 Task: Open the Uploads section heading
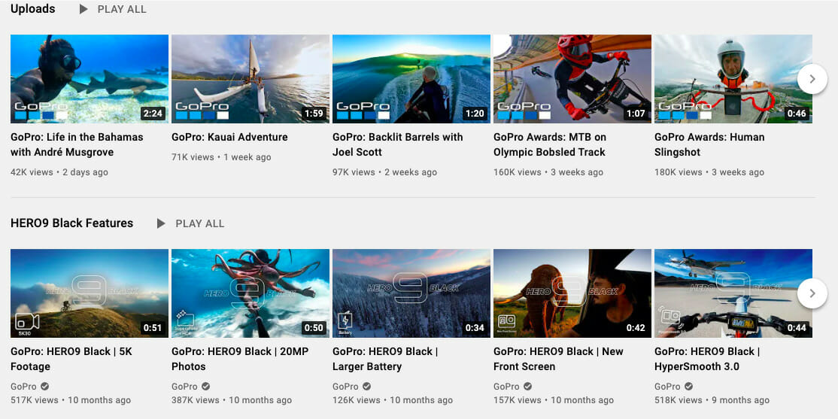[32, 9]
